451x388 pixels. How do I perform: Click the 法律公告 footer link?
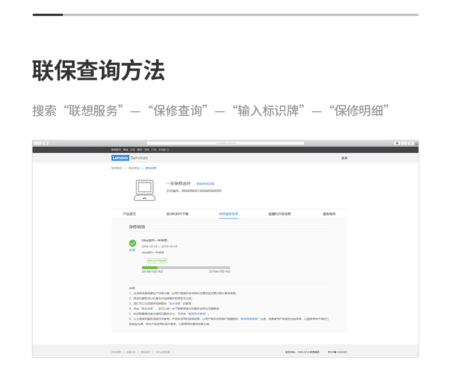131,352
